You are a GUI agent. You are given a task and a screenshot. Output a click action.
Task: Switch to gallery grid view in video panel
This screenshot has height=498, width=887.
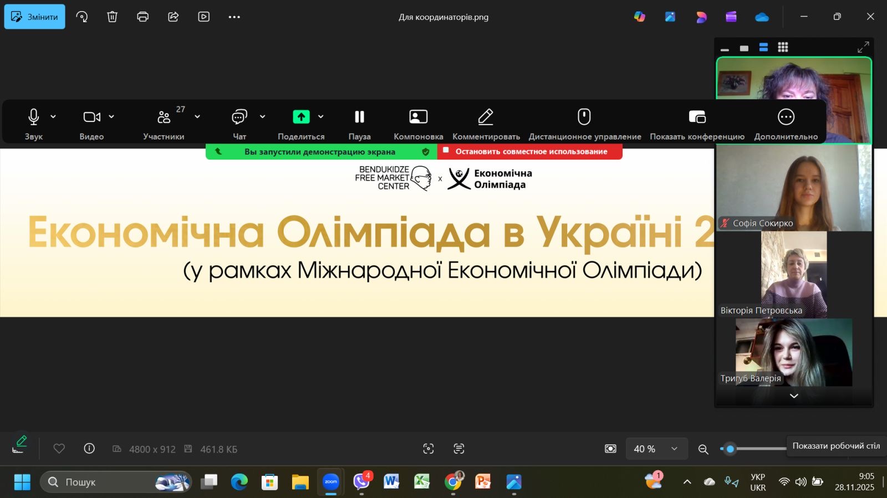point(783,48)
